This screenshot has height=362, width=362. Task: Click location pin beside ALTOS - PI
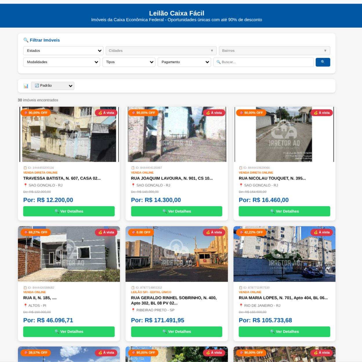[25, 305]
